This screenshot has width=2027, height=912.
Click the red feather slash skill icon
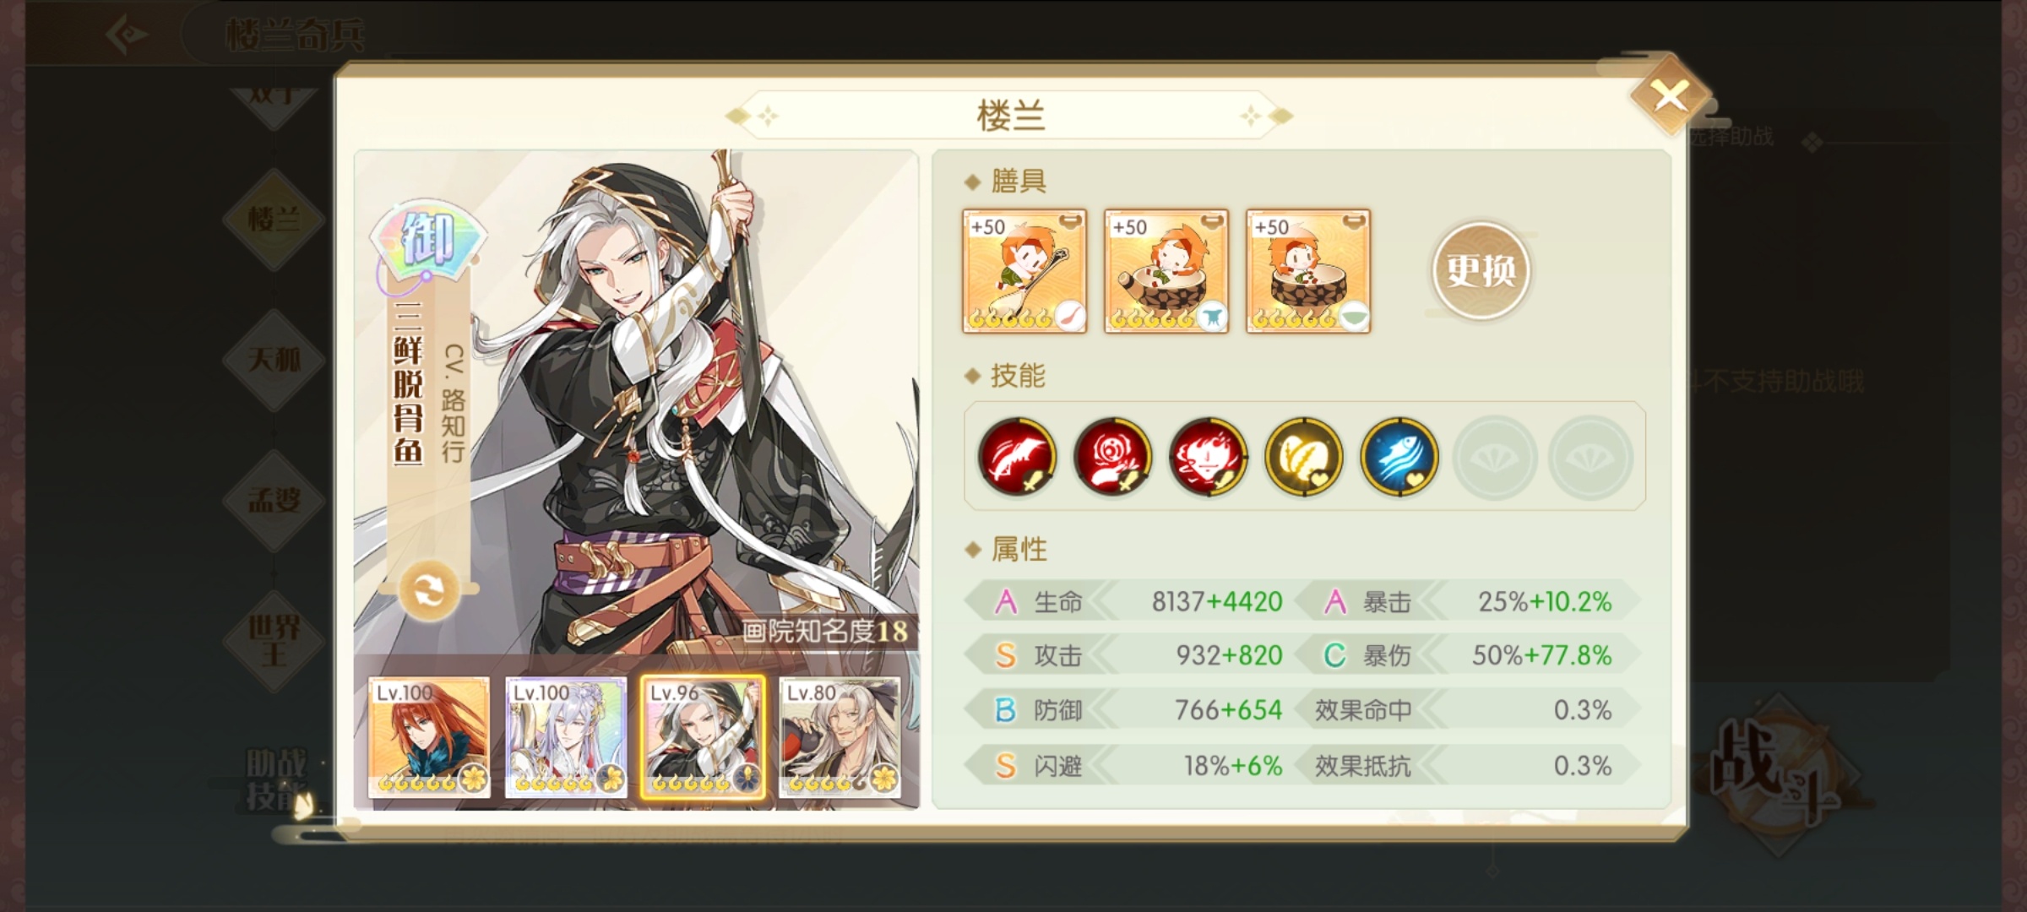[1017, 457]
